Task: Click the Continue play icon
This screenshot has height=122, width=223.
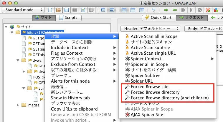Action: click(x=191, y=10)
